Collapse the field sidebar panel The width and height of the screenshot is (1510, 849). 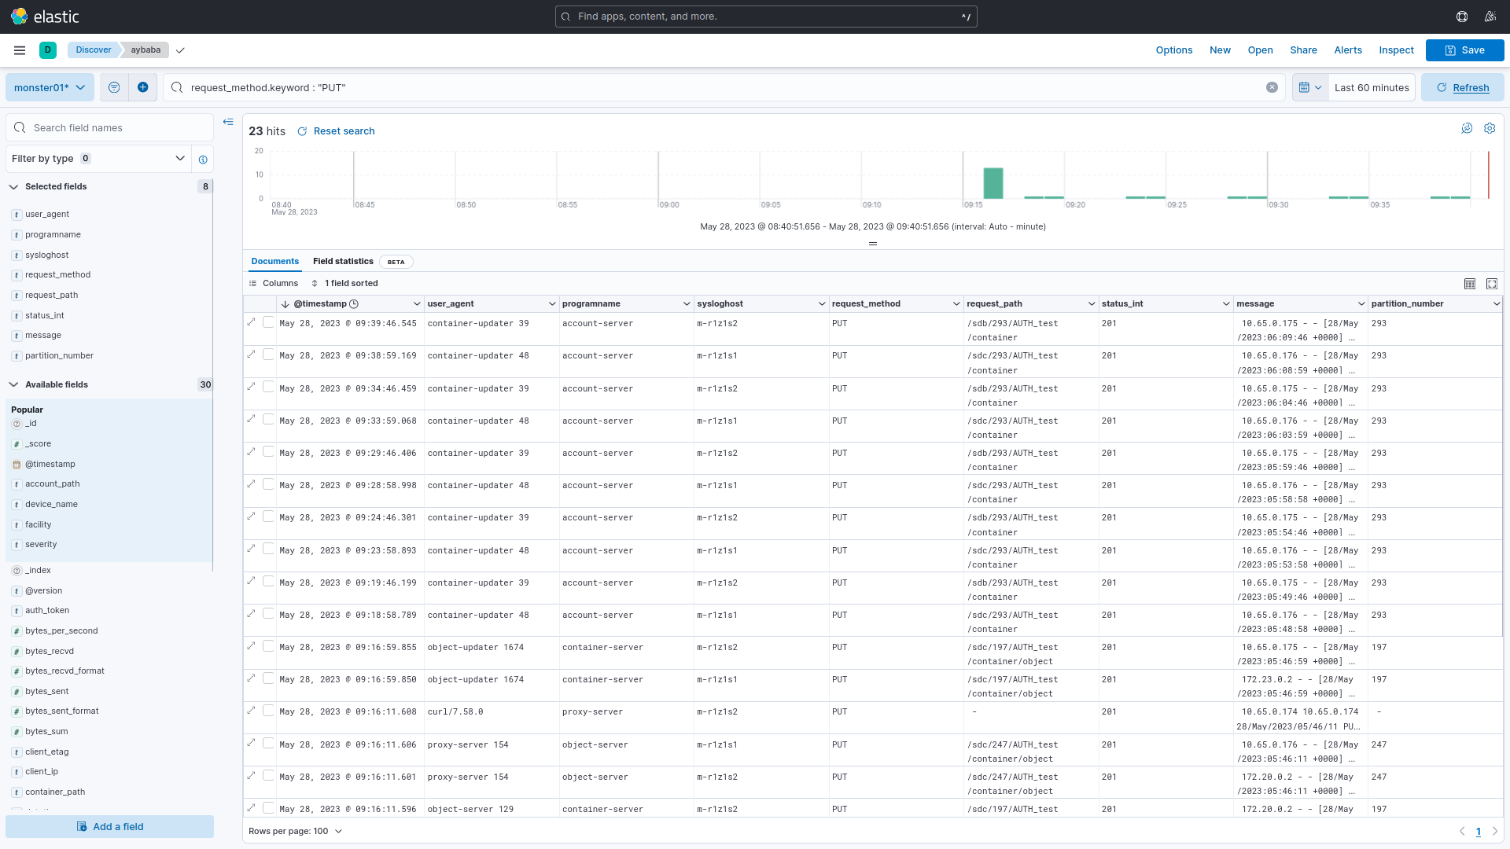[228, 122]
